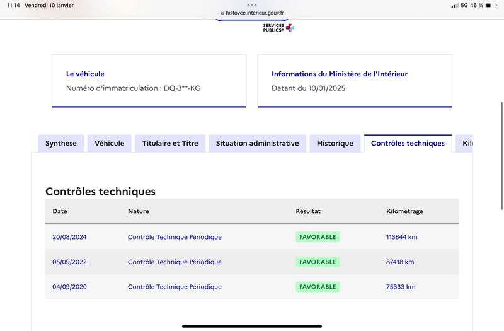Tap the cellular signal bars icon

click(x=454, y=6)
